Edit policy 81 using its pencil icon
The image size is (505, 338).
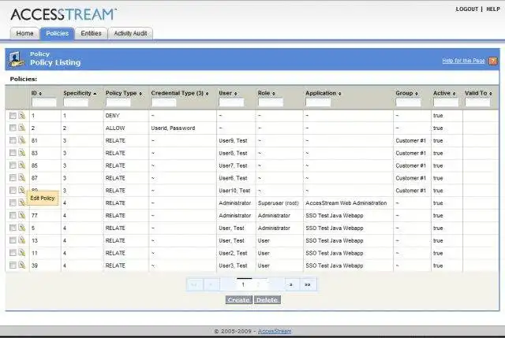pyautogui.click(x=21, y=140)
